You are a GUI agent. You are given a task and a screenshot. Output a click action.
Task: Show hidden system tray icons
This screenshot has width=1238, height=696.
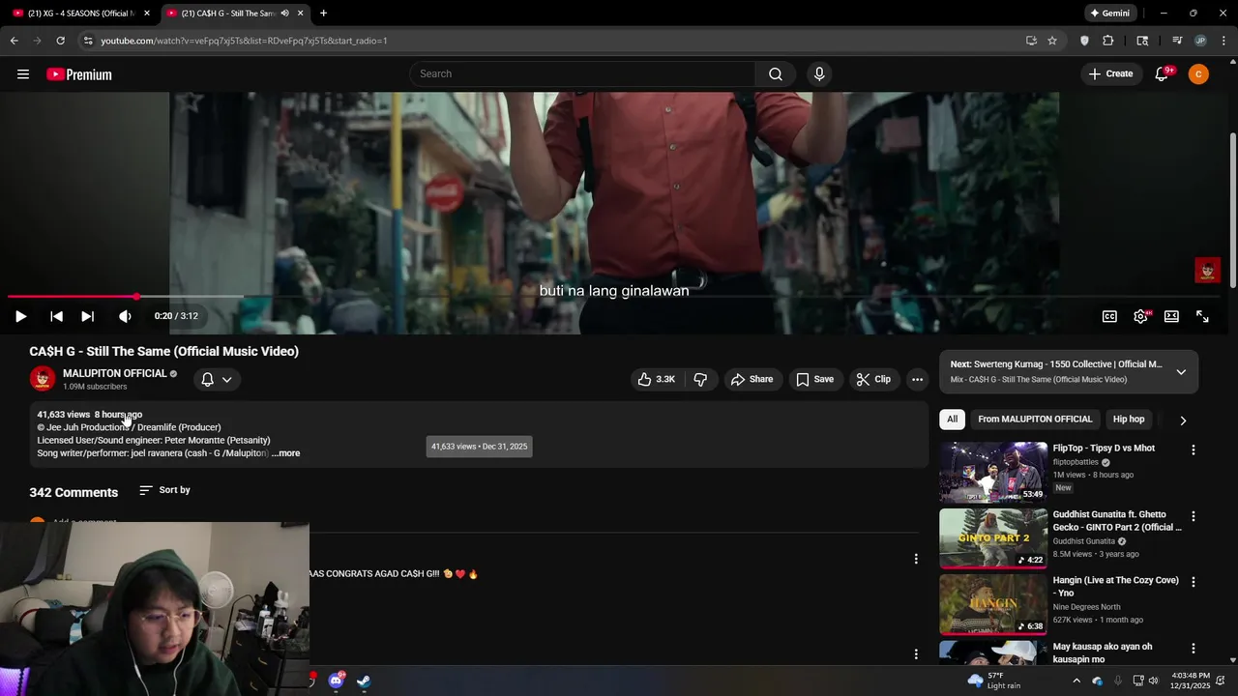(x=1076, y=681)
